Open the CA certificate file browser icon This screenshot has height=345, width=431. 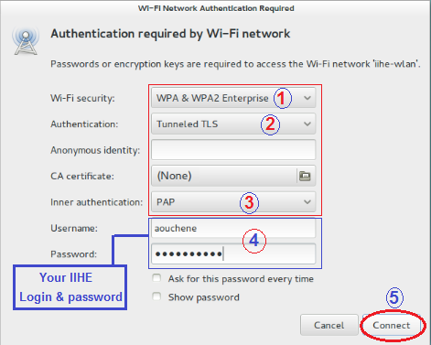(305, 176)
